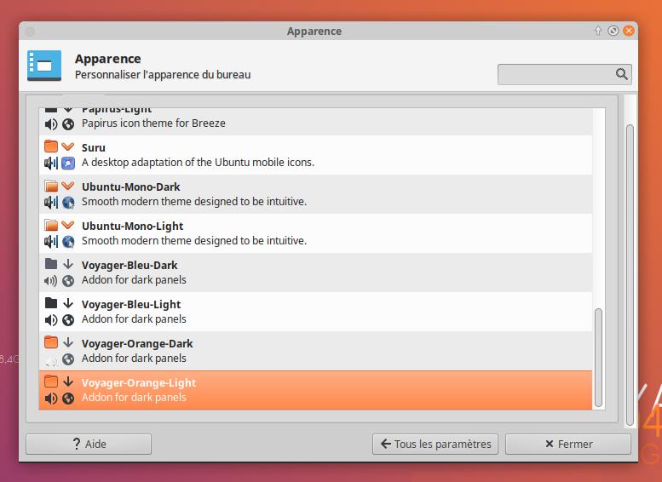662x482 pixels.
Task: Click the highlighted Voyager-Orange-Light theme name
Action: pos(139,383)
